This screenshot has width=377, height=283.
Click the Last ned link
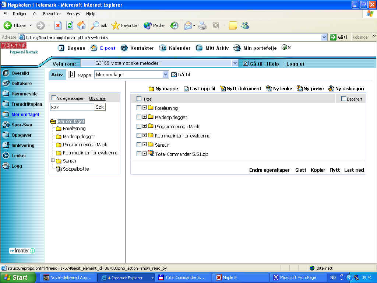point(354,170)
